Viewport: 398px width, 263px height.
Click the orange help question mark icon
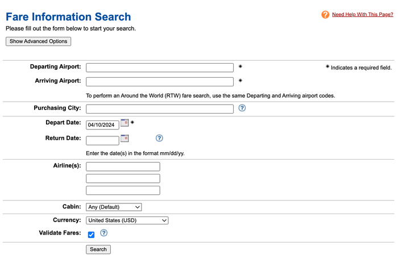pos(325,14)
